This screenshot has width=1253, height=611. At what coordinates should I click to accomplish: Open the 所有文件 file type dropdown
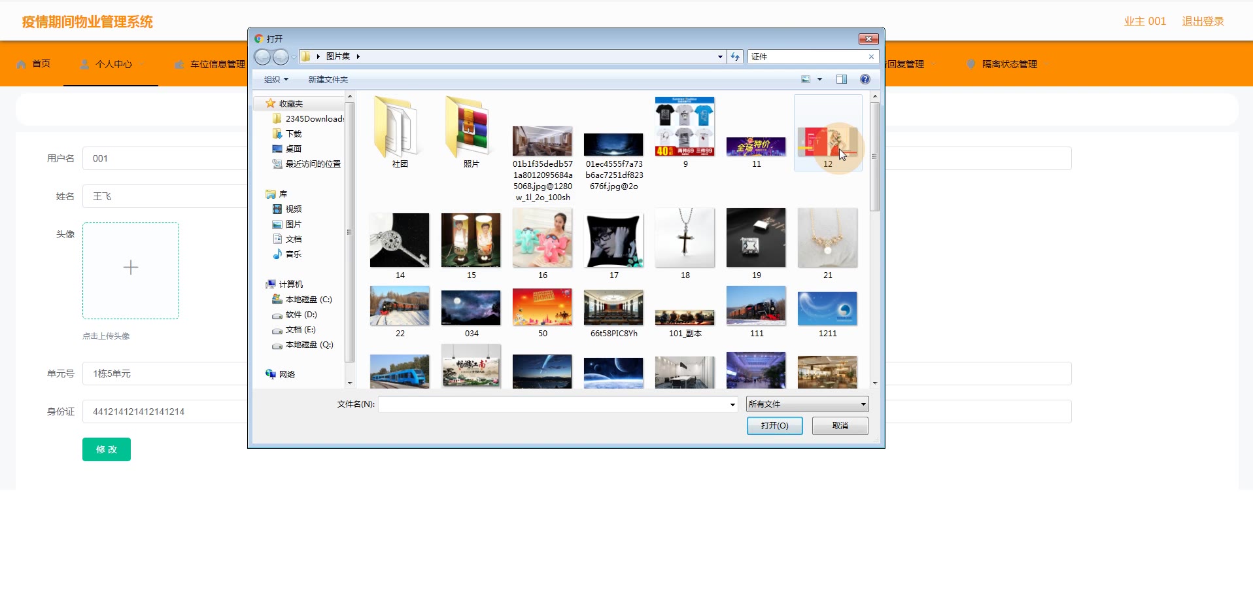(807, 404)
